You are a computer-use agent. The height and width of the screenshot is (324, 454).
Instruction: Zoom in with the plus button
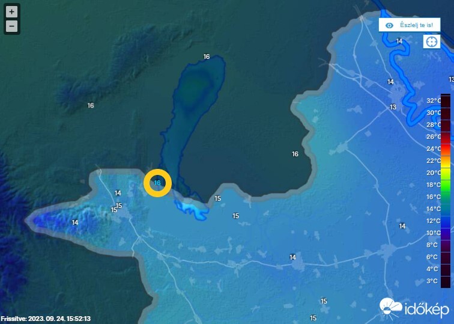pos(11,12)
